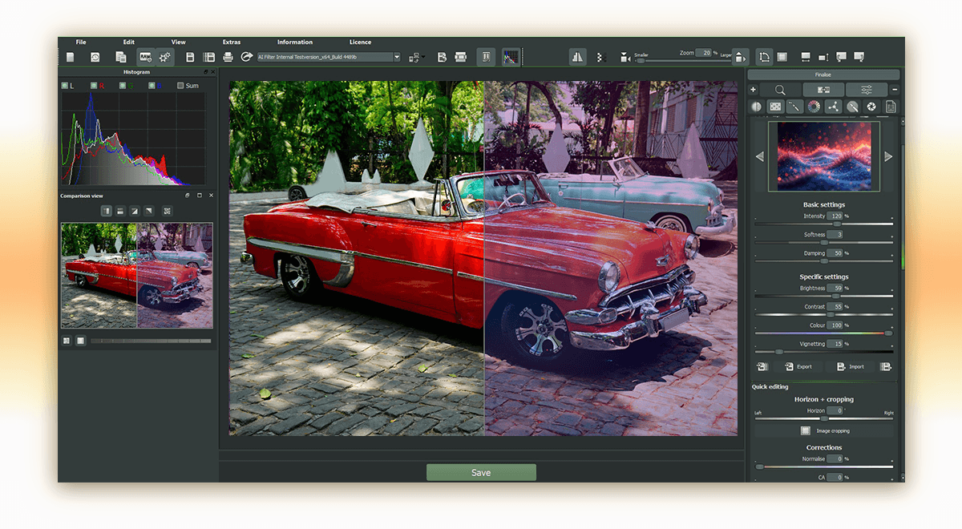Click the Zoom percentage input field
The image size is (962, 529).
703,52
